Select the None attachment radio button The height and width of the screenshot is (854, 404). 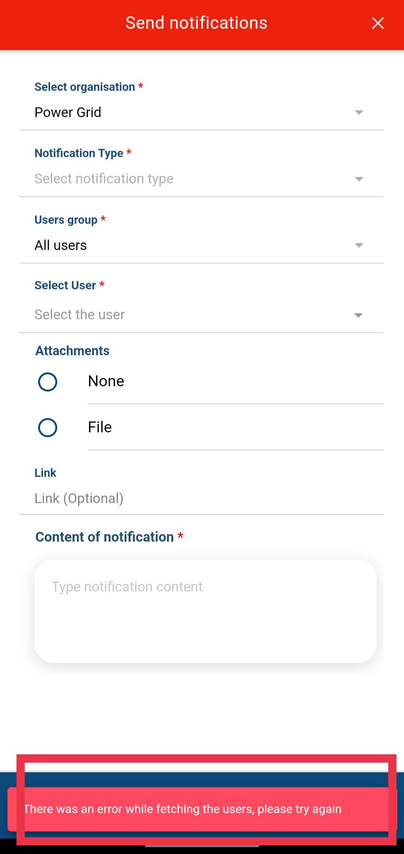(x=48, y=382)
